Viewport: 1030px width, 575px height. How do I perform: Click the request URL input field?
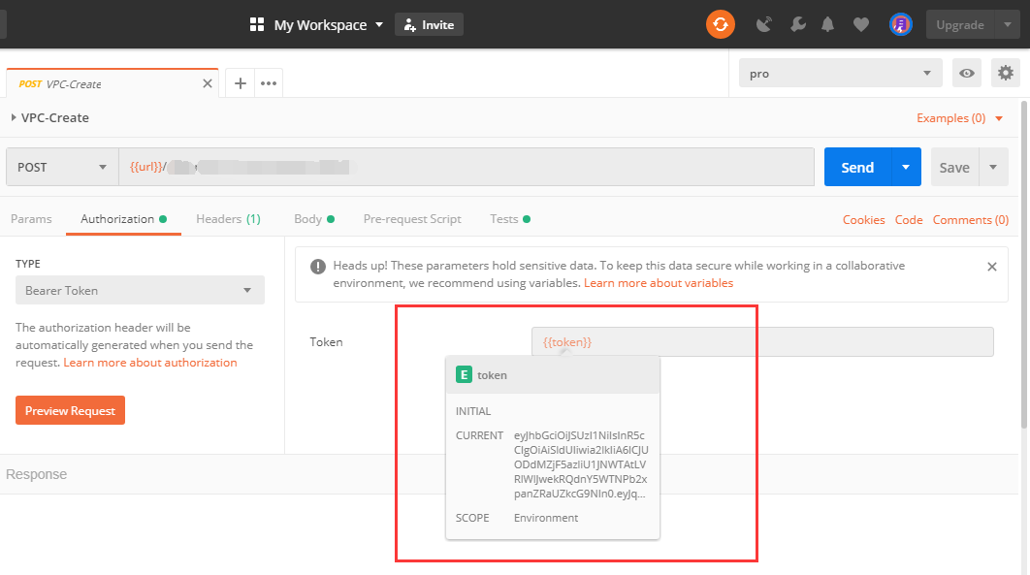(467, 167)
